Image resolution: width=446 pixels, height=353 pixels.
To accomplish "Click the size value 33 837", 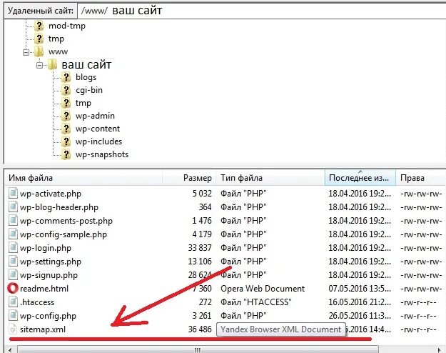I will pos(200,248).
